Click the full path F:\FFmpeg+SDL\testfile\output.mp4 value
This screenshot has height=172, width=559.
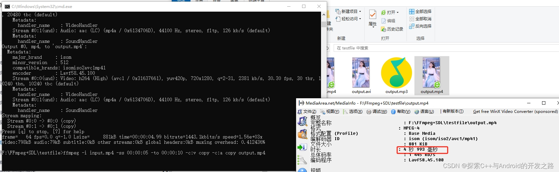(453, 123)
